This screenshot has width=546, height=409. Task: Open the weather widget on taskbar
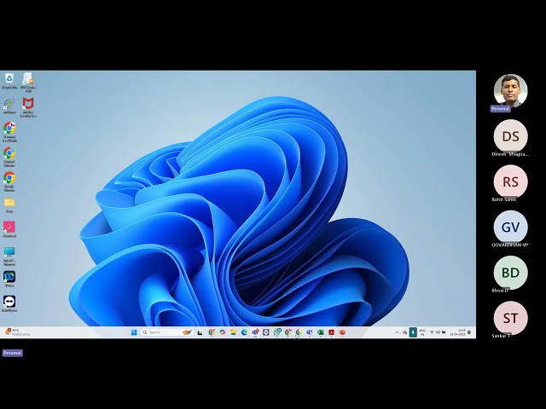[x=17, y=332]
